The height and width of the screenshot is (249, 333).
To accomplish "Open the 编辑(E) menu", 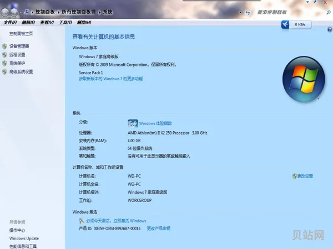I will point(28,23).
